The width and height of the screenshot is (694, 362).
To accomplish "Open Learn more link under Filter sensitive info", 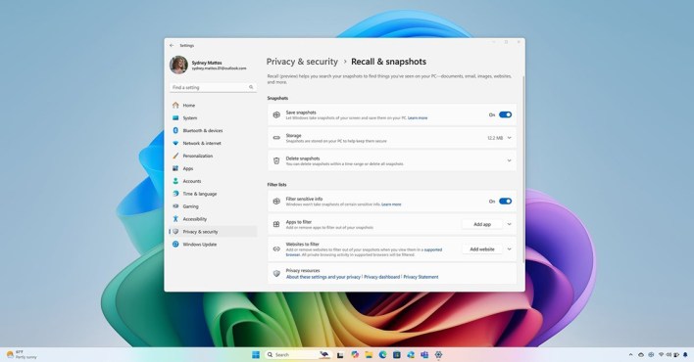I will point(391,204).
